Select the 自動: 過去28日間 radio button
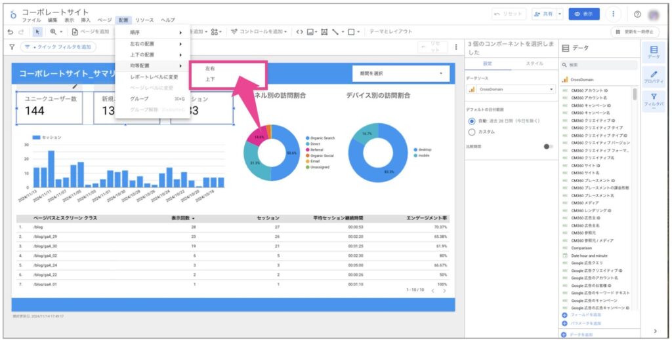This screenshot has width=672, height=340. 472,121
